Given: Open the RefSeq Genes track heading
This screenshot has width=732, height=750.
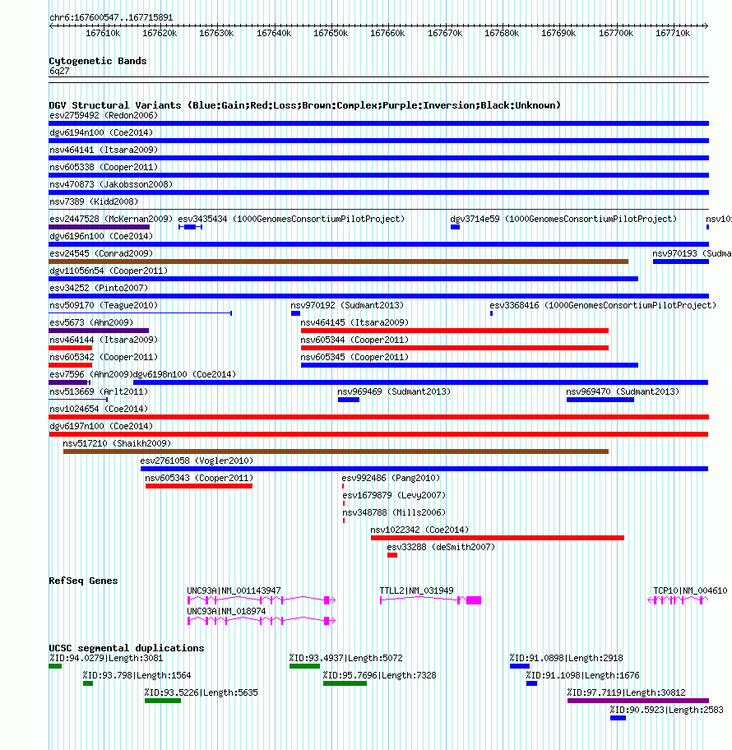Looking at the screenshot, I should pyautogui.click(x=83, y=581).
